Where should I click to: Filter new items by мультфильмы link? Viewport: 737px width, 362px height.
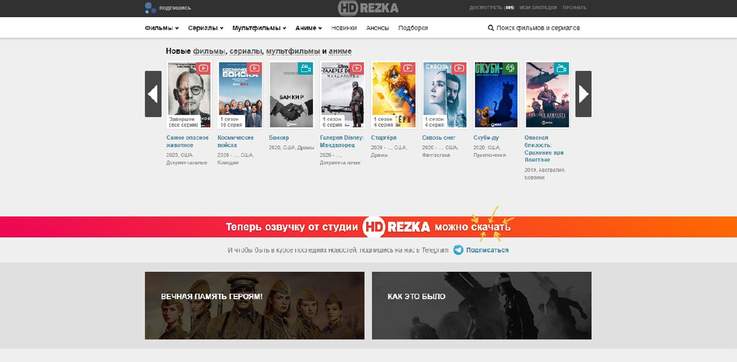pos(293,51)
